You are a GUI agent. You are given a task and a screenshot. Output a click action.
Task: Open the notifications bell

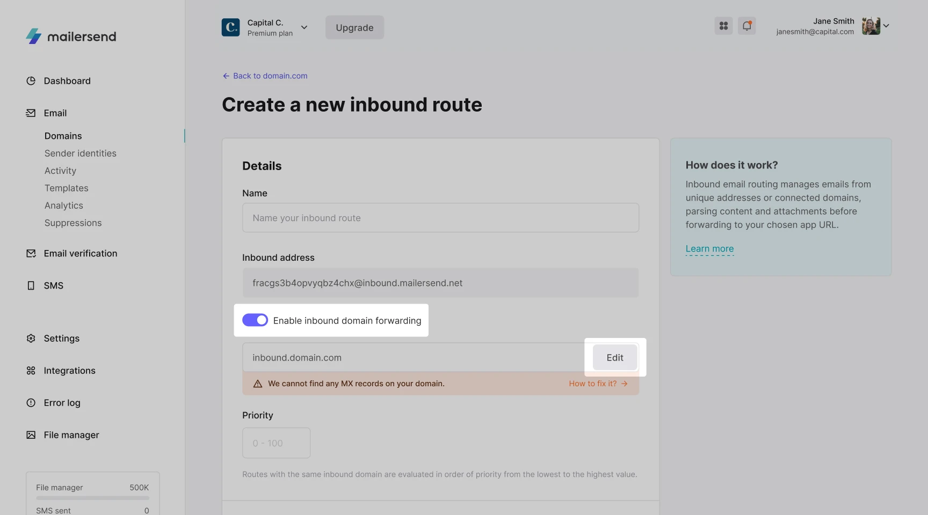point(746,26)
